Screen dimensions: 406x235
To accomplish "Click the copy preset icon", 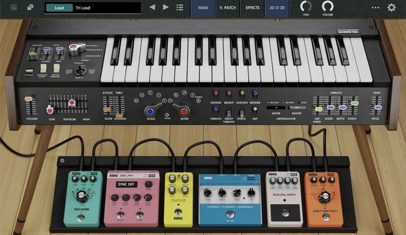I will point(30,7).
